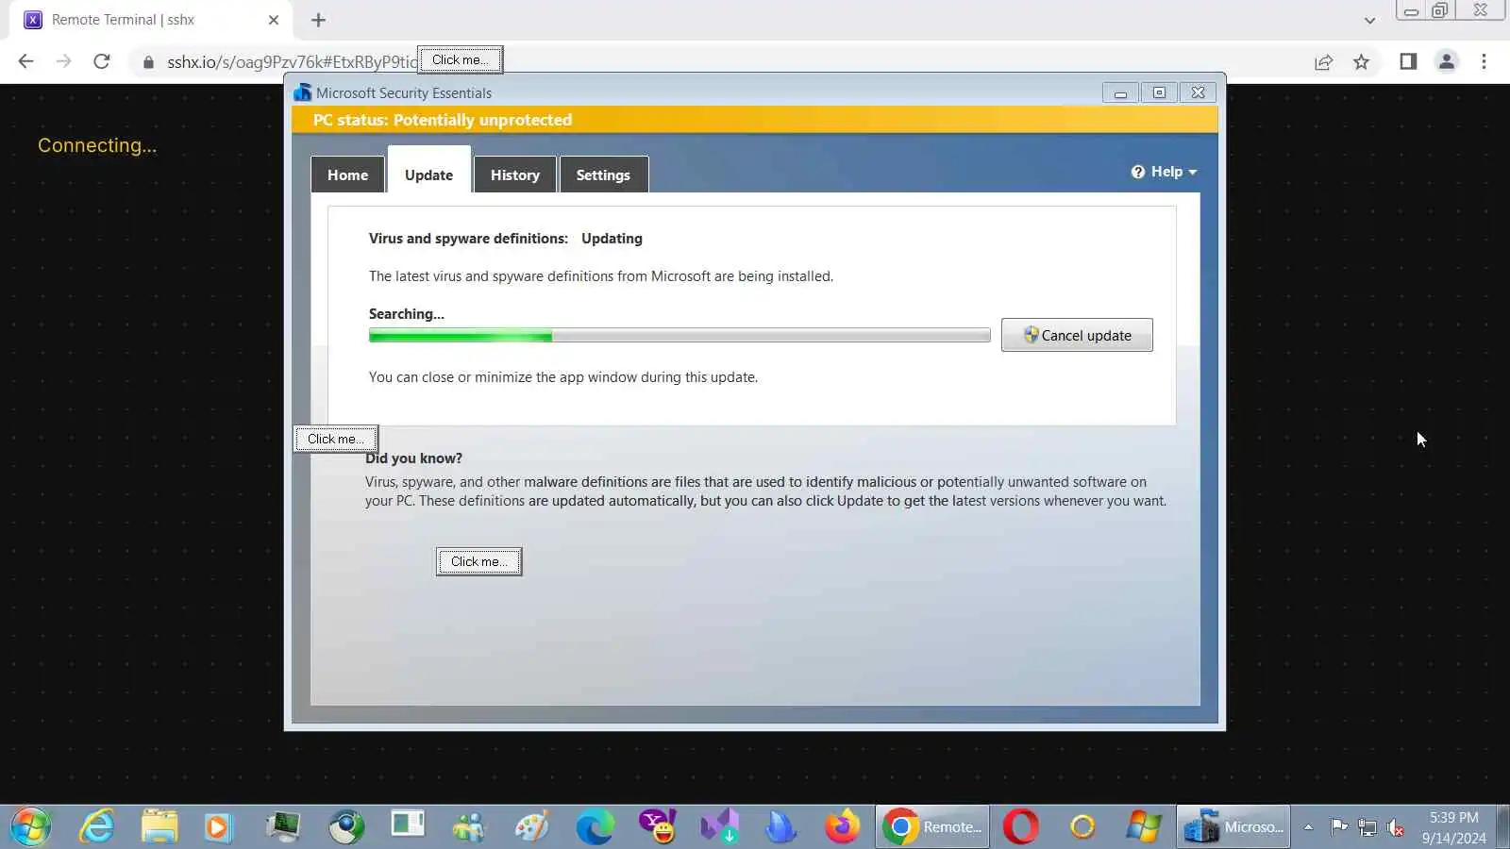Go forward in Chrome
The width and height of the screenshot is (1510, 849).
click(x=63, y=62)
